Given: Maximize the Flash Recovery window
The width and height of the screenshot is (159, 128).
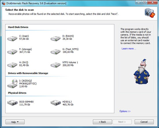Looking at the screenshot, I should [145, 2].
